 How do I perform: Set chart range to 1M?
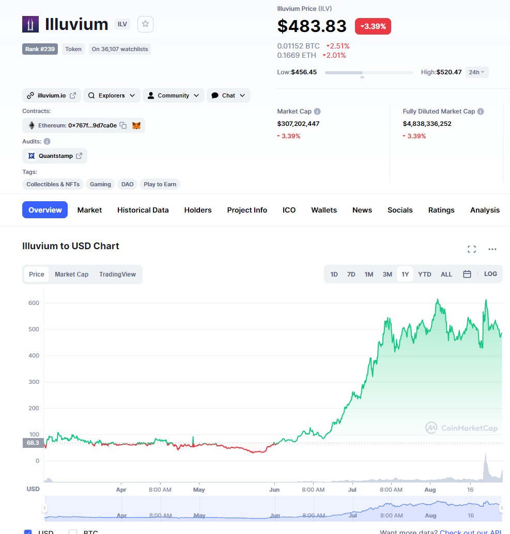click(369, 274)
